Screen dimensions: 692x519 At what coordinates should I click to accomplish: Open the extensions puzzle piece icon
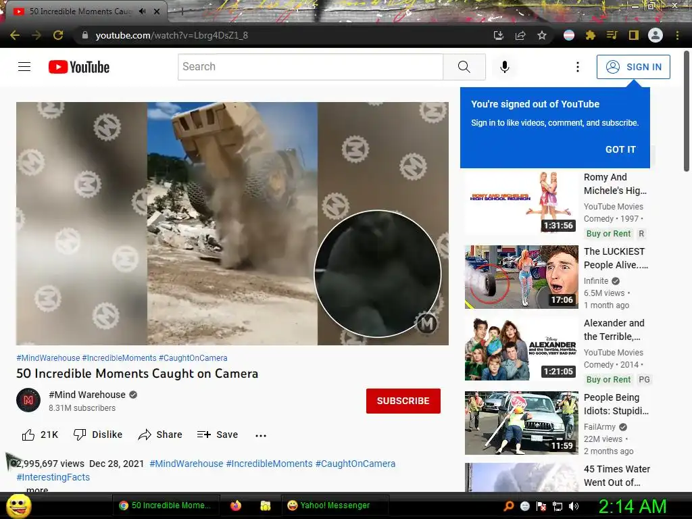(x=591, y=35)
